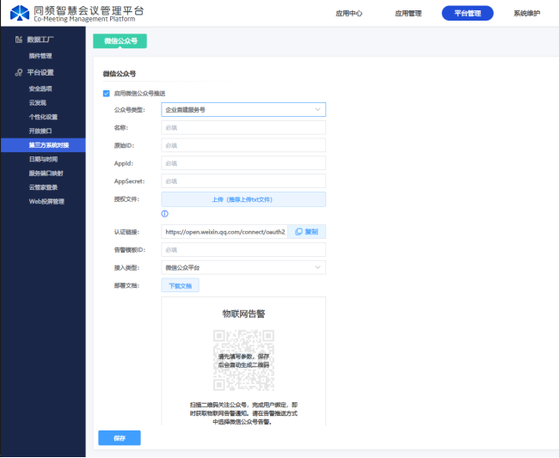Expand the 接入类型 dropdown
The image size is (559, 458).
pyautogui.click(x=243, y=268)
